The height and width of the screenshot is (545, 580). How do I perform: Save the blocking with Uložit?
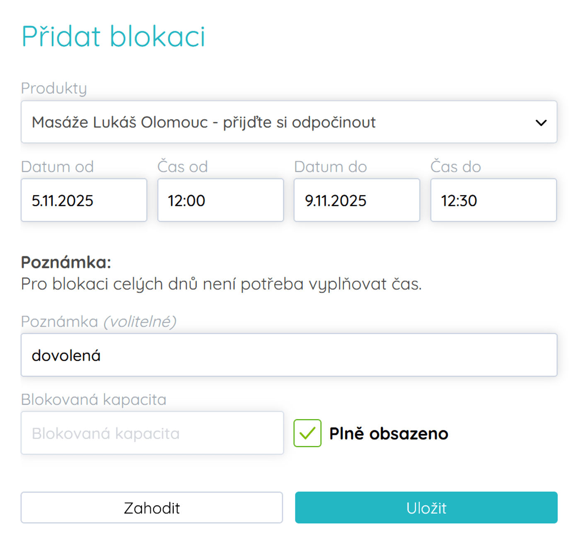(427, 508)
